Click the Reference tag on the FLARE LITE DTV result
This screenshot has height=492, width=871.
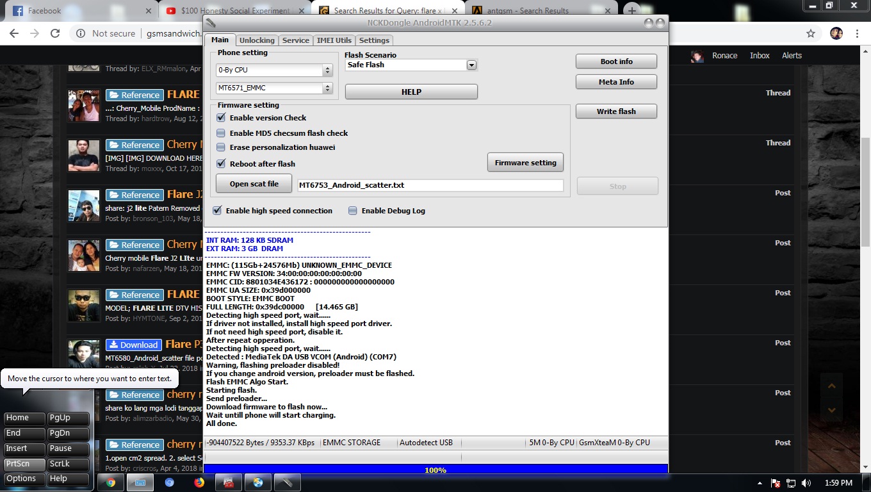pyautogui.click(x=134, y=295)
